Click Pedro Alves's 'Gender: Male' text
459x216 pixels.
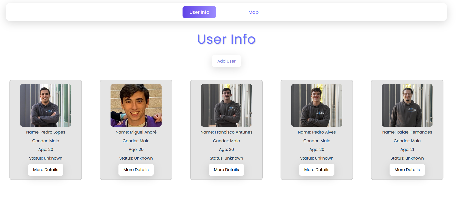tap(317, 141)
